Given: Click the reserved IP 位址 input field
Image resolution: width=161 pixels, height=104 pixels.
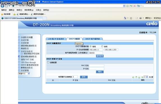Looking at the screenshot, I should point(97,69).
